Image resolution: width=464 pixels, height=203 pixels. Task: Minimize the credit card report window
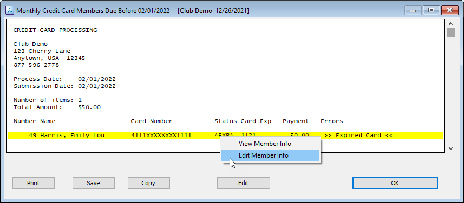[x=413, y=11]
